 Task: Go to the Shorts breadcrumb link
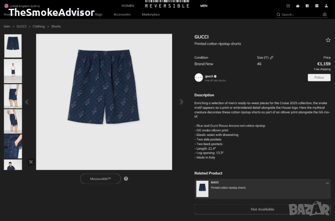click(56, 26)
